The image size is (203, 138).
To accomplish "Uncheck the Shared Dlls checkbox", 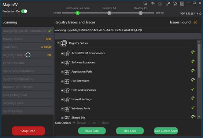I will (62, 118).
